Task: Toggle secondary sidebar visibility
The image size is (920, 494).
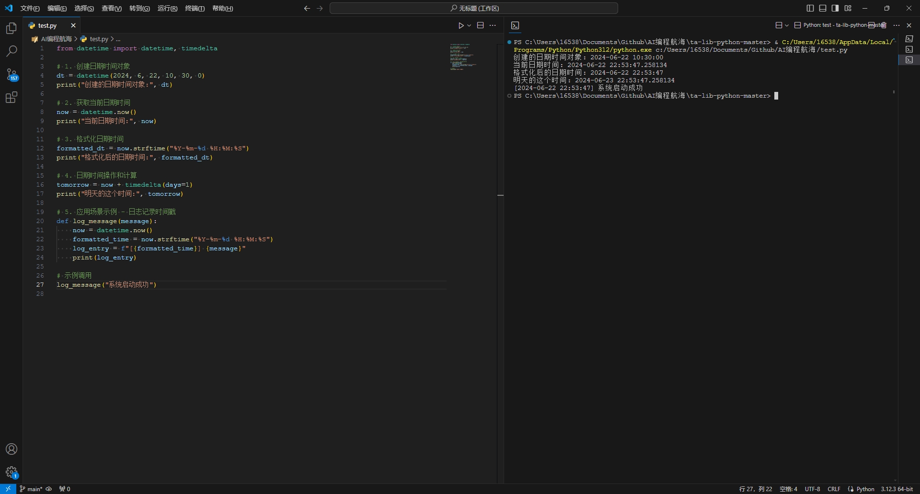Action: 835,8
